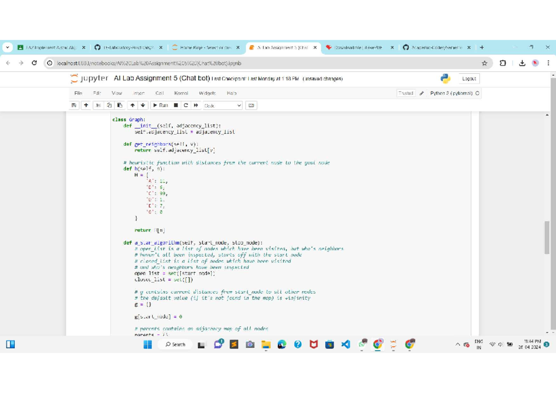Open the Kernel menu

coord(181,93)
